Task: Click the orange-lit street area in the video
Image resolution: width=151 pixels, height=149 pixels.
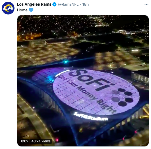Action: pyautogui.click(x=29, y=36)
